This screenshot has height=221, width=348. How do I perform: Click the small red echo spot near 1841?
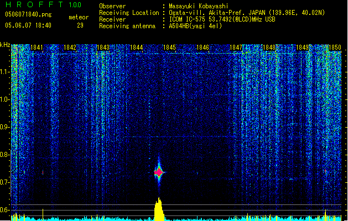pos(43,172)
